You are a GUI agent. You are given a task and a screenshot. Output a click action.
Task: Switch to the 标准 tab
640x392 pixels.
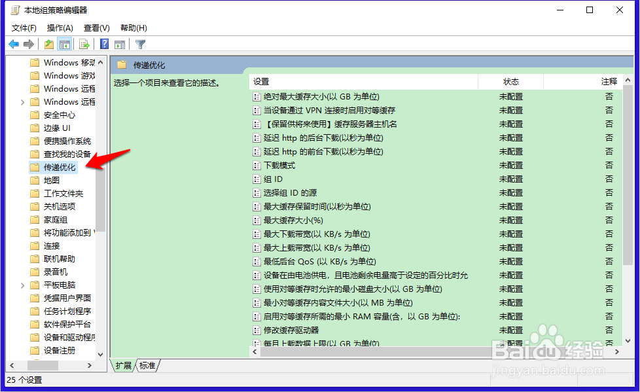(147, 365)
